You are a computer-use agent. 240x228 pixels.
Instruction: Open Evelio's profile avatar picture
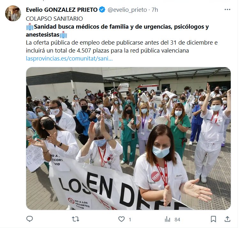coord(13,13)
